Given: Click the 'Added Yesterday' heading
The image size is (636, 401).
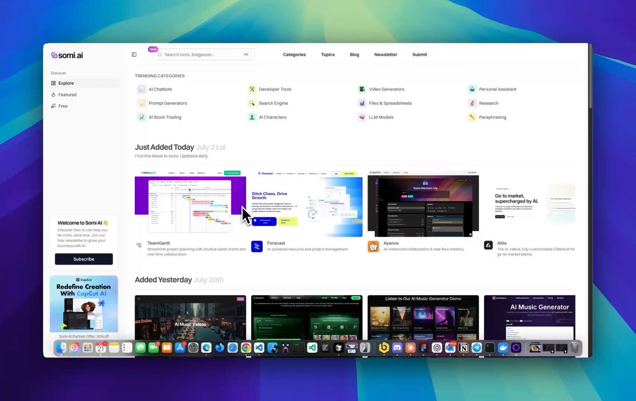Looking at the screenshot, I should [x=163, y=280].
